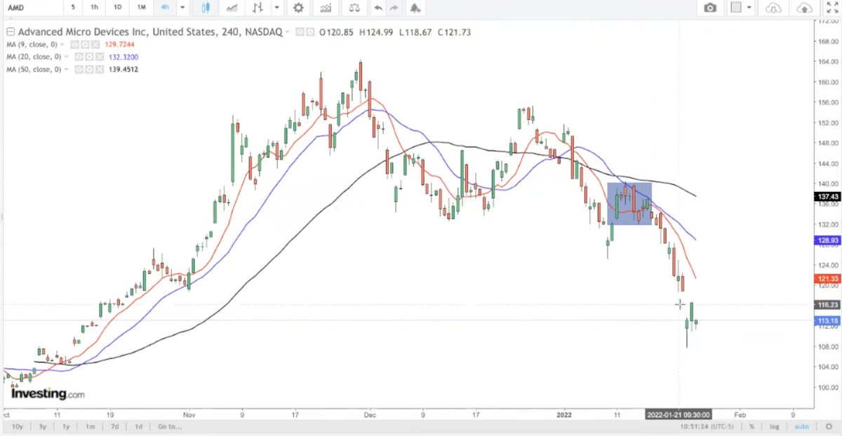Take a chart snapshot with camera icon
The image size is (842, 436).
click(x=711, y=8)
